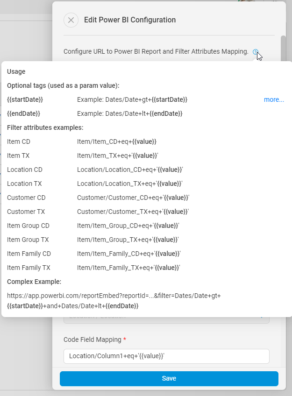Click the Item/Item_TX+eq example expression

pos(117,156)
